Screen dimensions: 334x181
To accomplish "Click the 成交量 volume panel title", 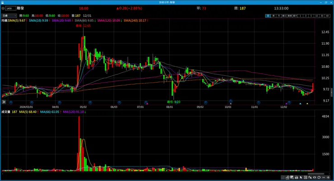I will (x=6, y=112).
